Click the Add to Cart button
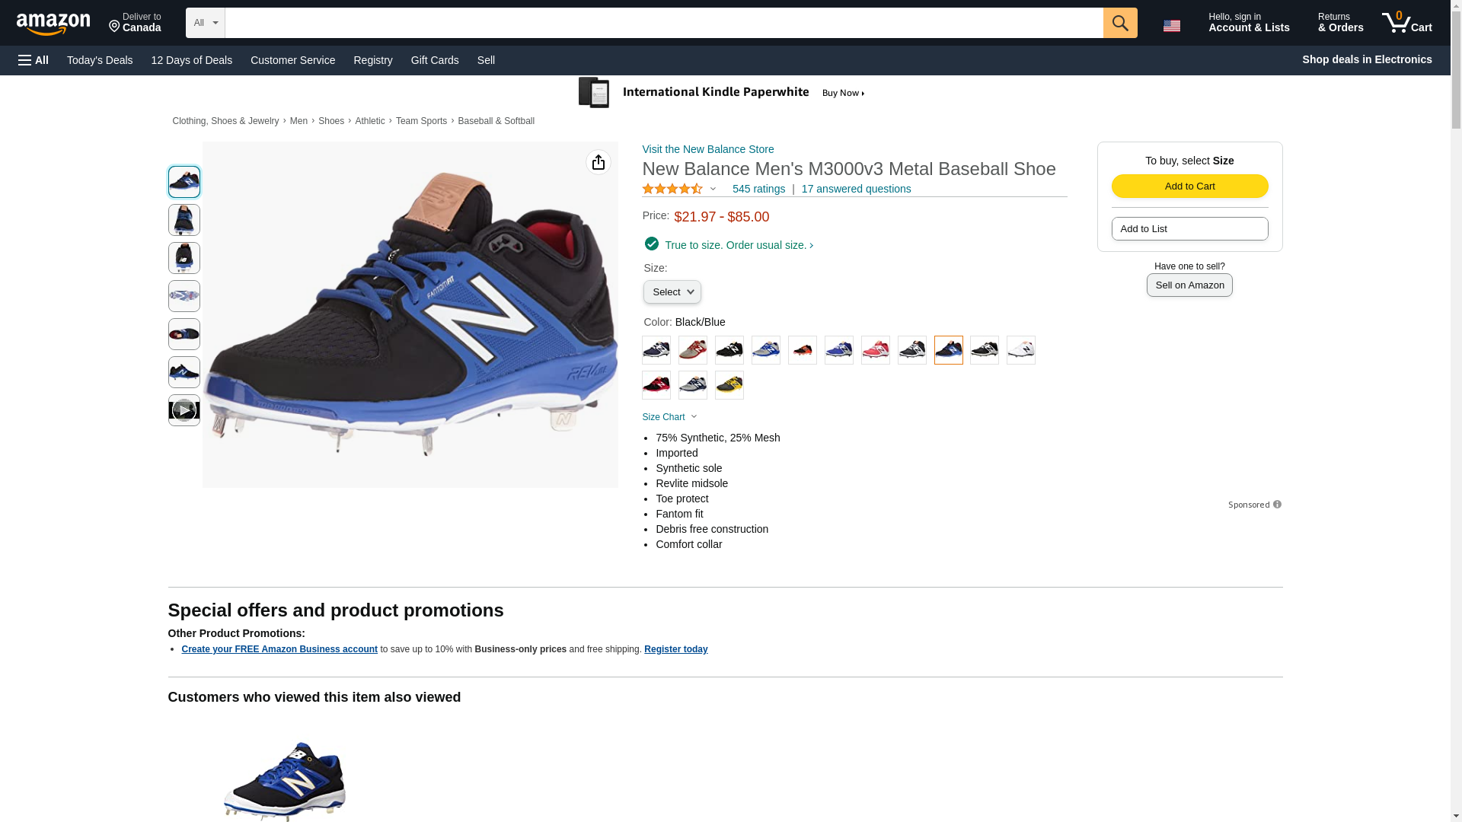 1189,186
